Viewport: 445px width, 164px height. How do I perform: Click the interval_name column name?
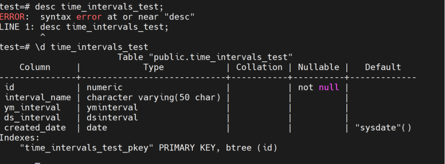pos(38,97)
